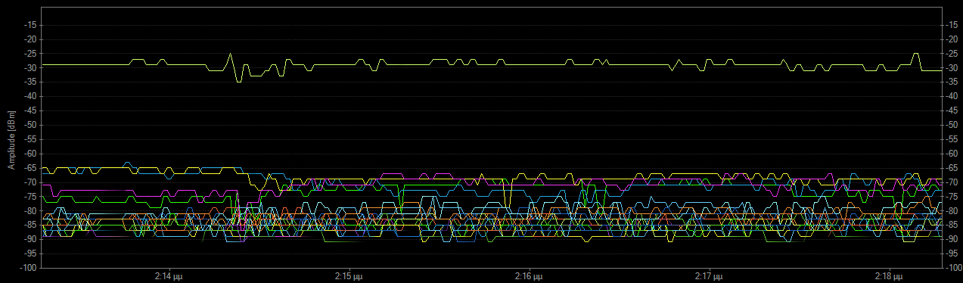Click the 2:15 μμ time axis label
This screenshot has width=963, height=283.
[x=349, y=277]
